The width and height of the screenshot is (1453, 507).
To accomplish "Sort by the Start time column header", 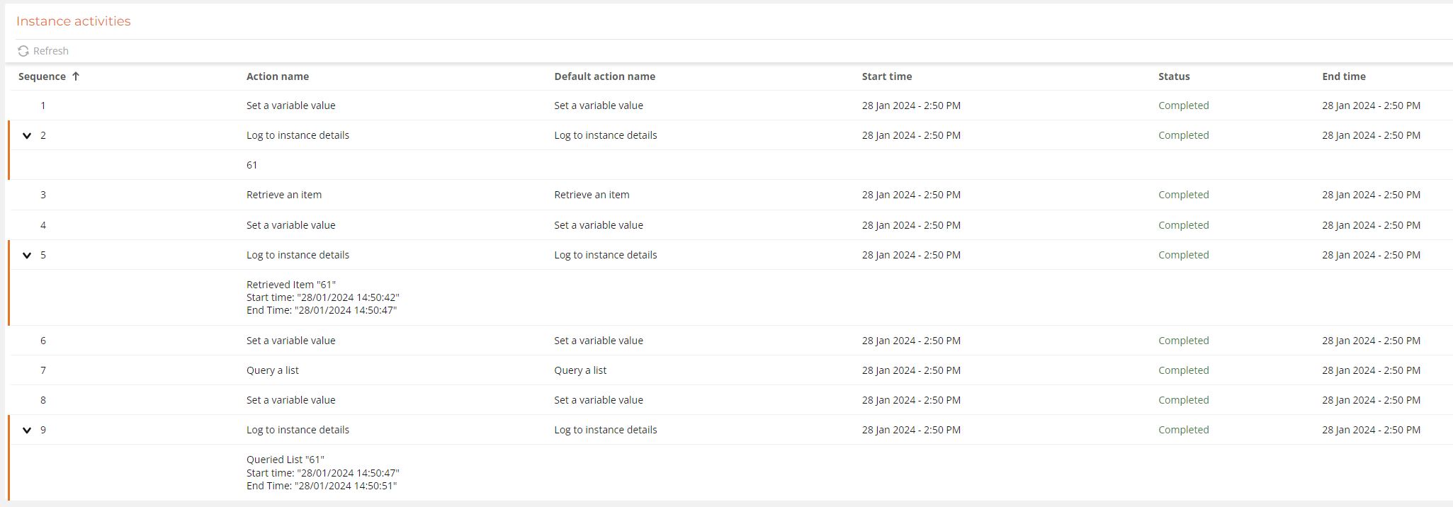I will coord(887,76).
